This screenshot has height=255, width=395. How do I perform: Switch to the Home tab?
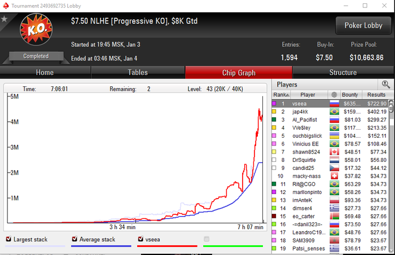click(x=45, y=73)
